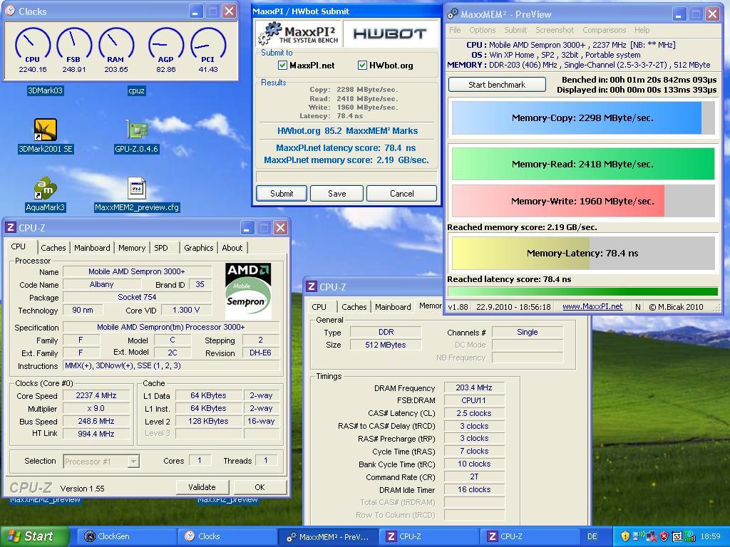
Task: Select the cpuz desktop label
Action: pos(136,90)
